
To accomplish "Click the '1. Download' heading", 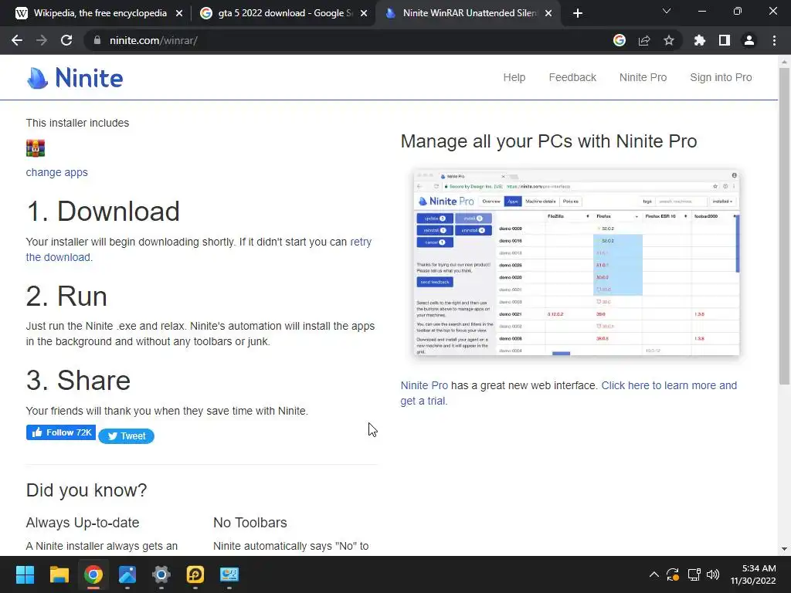I will [103, 212].
